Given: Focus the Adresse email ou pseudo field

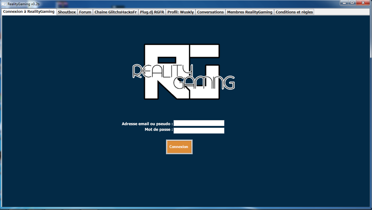Looking at the screenshot, I should click(199, 123).
